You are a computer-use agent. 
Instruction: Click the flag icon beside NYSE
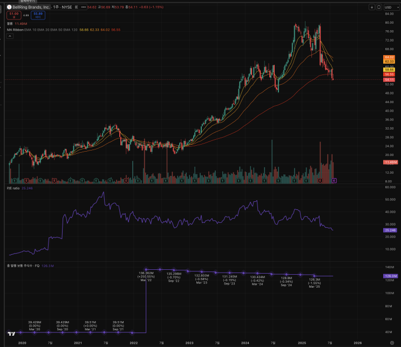click(77, 7)
